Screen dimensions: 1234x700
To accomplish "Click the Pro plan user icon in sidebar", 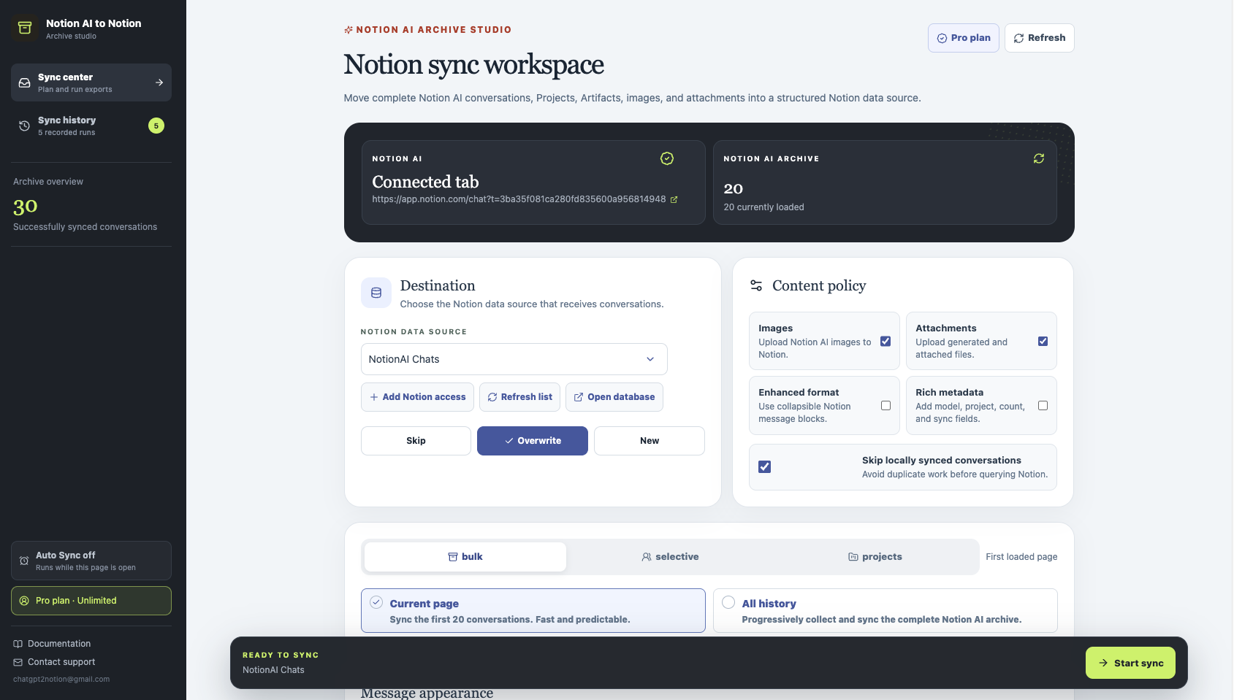I will click(24, 601).
